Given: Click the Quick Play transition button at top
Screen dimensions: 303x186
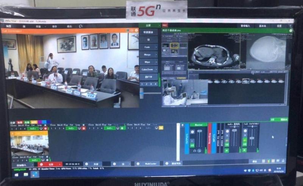Looking at the screenshot, I should point(148,32).
